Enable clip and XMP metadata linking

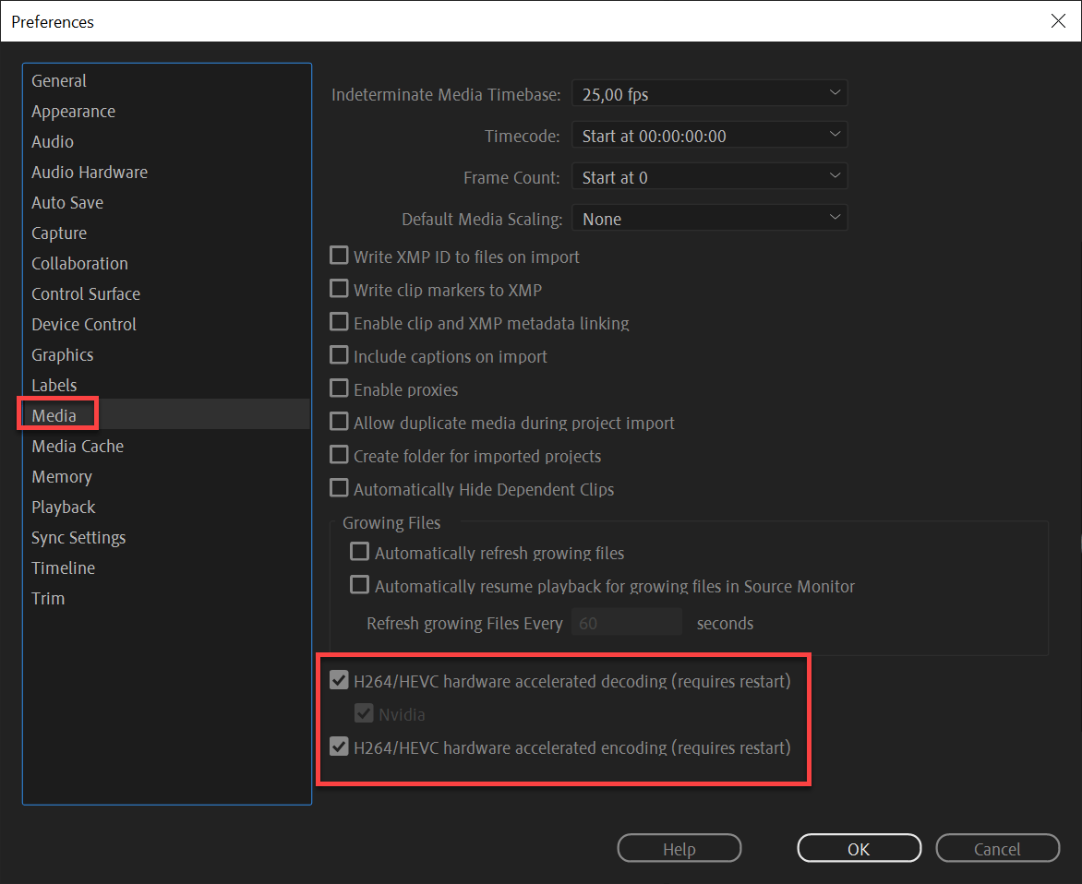click(339, 322)
